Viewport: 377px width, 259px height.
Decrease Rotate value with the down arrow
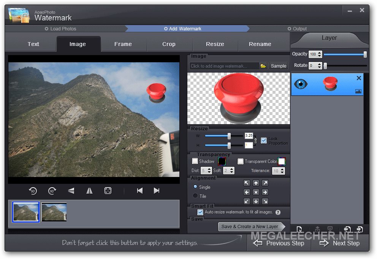pos(319,67)
